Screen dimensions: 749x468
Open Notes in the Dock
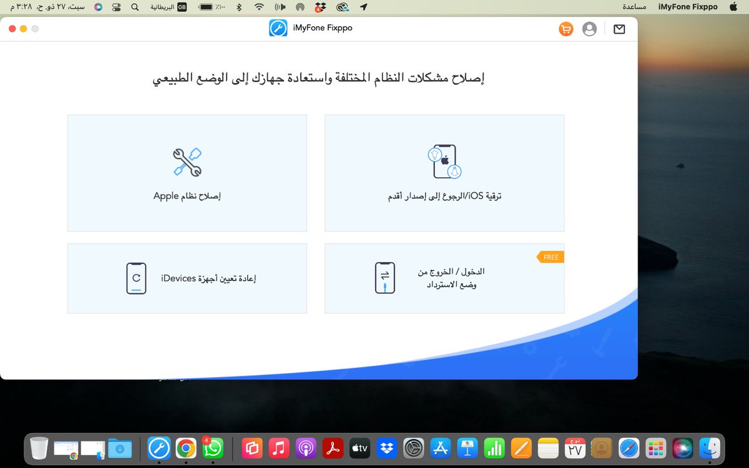547,448
